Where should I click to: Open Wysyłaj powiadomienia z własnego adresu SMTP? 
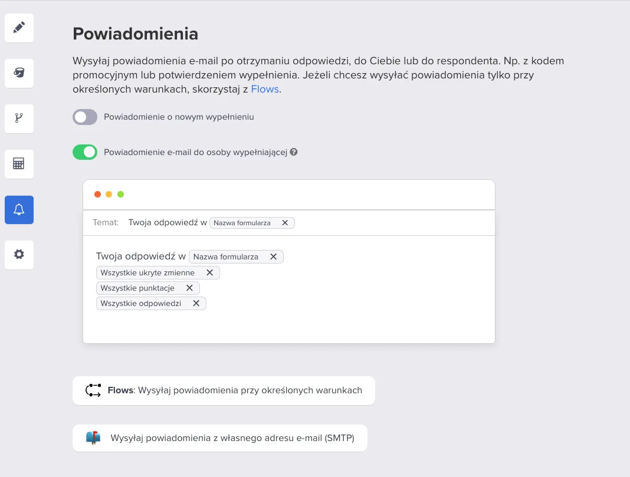220,437
